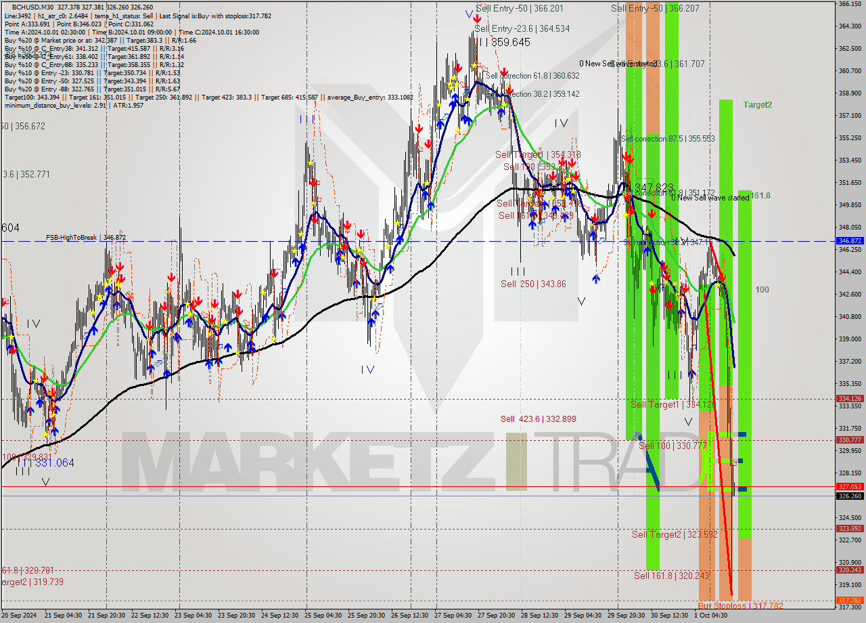This screenshot has width=866, height=623.
Task: Click the '26 Sep 12:30' date axis label
Action: (x=410, y=616)
